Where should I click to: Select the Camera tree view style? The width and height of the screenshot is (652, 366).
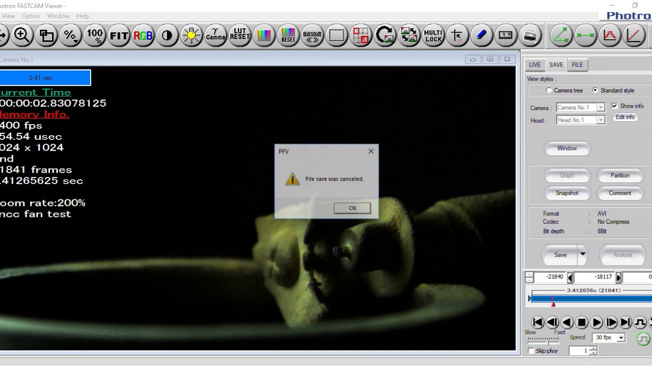pos(549,90)
